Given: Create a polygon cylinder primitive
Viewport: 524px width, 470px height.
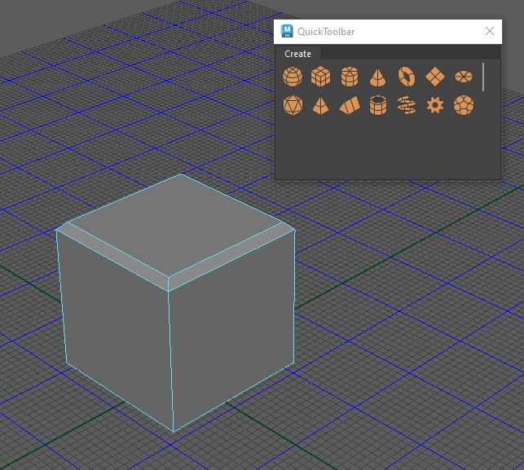Looking at the screenshot, I should [350, 77].
